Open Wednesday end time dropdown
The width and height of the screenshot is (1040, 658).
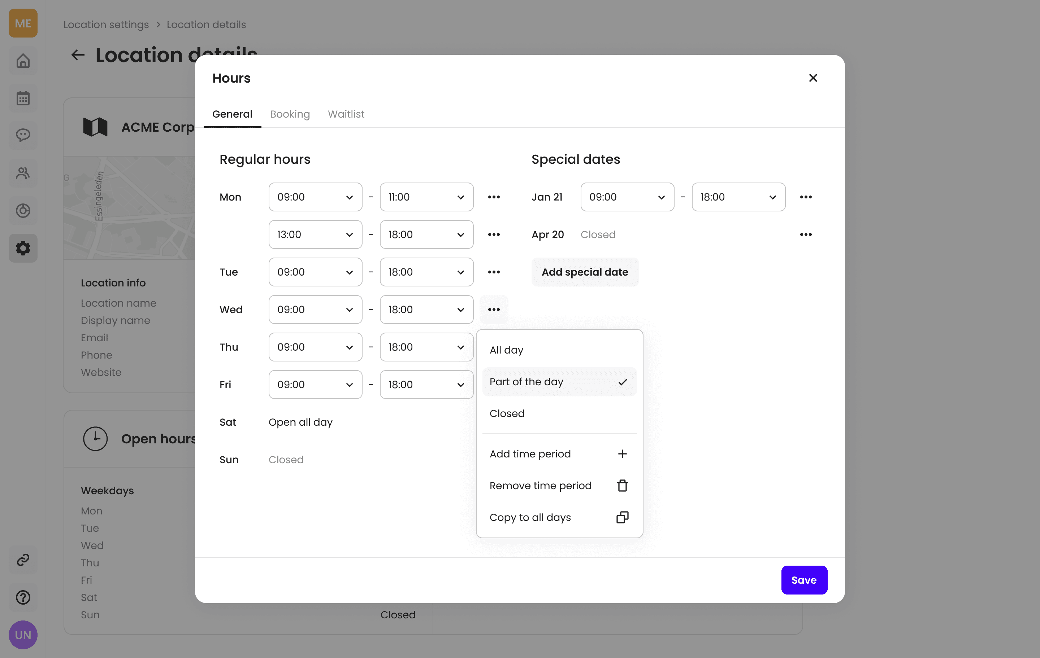click(426, 310)
